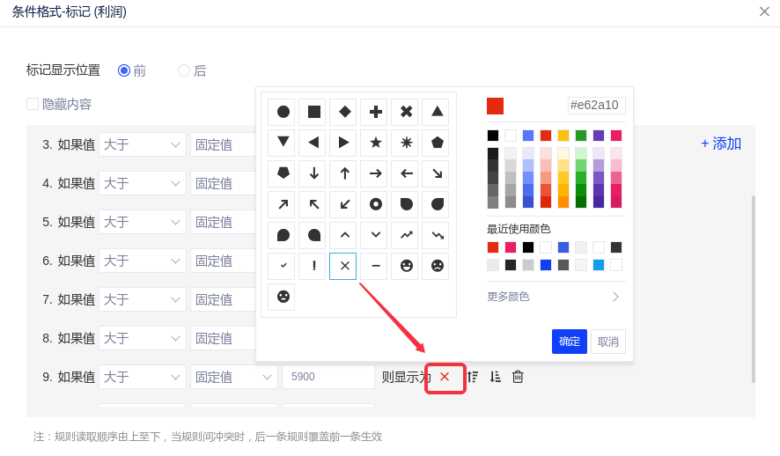Viewport: 780px width, 456px height.
Task: Pick the green swatch in the top color row
Action: point(581,136)
